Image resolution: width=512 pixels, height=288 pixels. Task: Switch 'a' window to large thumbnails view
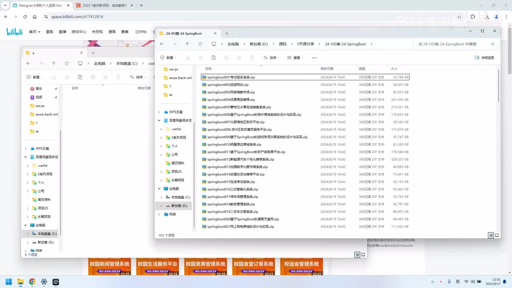pyautogui.click(x=363, y=254)
